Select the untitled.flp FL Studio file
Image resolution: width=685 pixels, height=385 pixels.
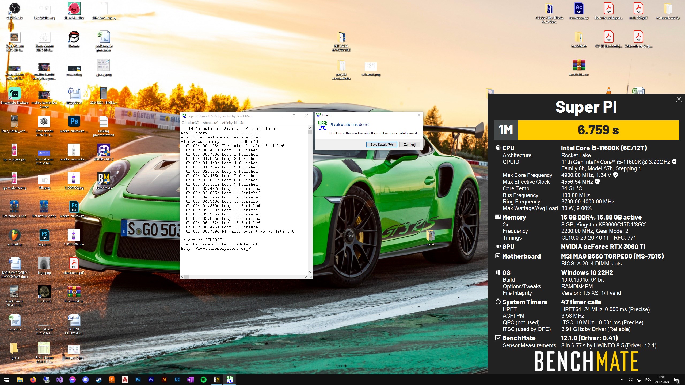click(14, 237)
